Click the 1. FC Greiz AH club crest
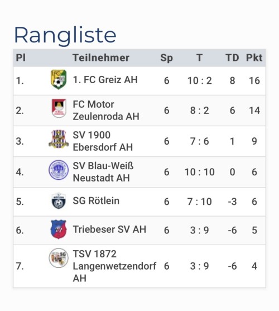279x311 pixels. pyautogui.click(x=59, y=79)
